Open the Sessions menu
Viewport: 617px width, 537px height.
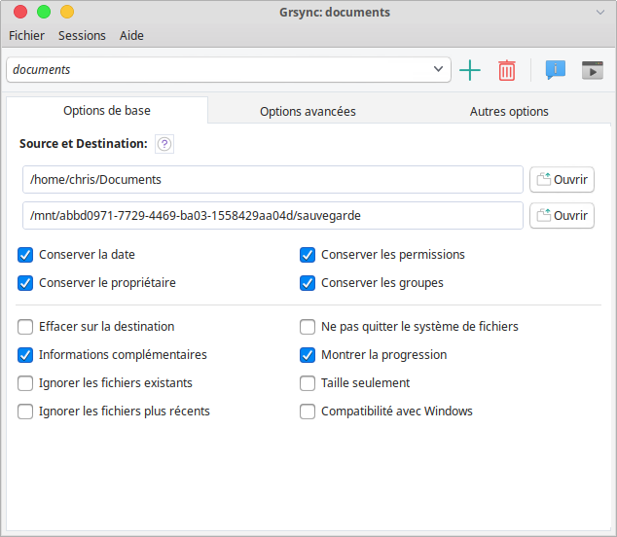pos(82,36)
